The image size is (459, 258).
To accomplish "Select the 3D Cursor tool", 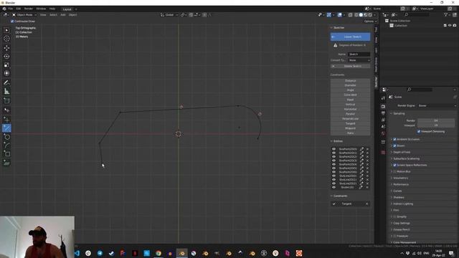I will (6, 39).
